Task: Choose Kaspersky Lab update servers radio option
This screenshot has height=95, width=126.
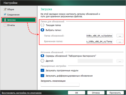Action: [x=42, y=56]
